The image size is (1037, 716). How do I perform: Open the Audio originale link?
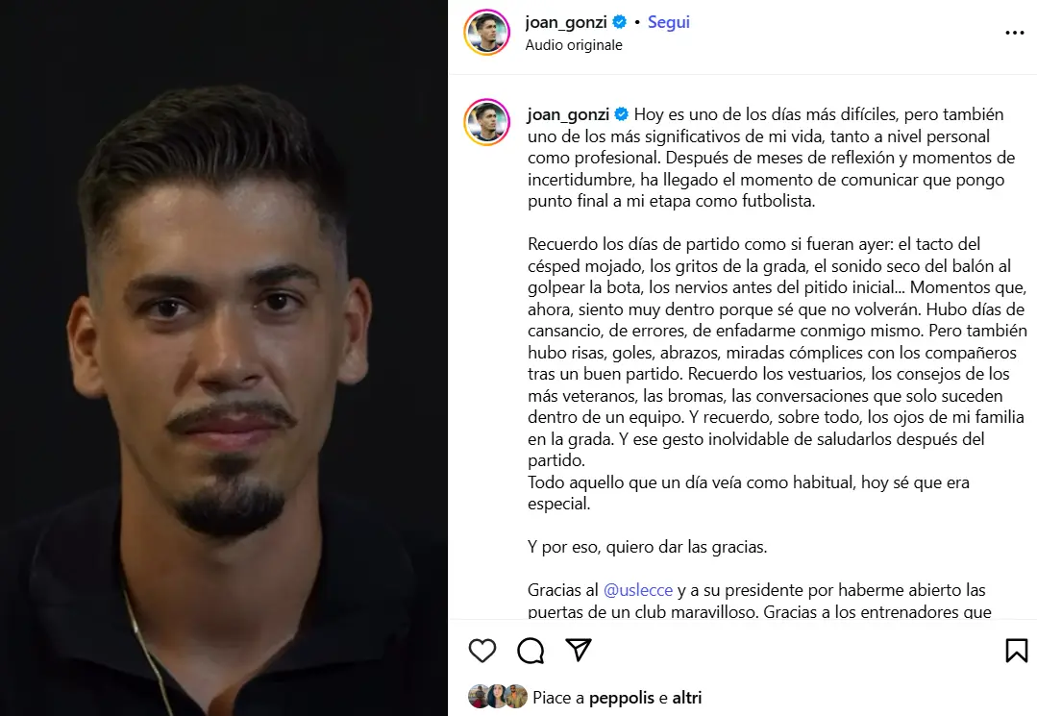coord(574,45)
